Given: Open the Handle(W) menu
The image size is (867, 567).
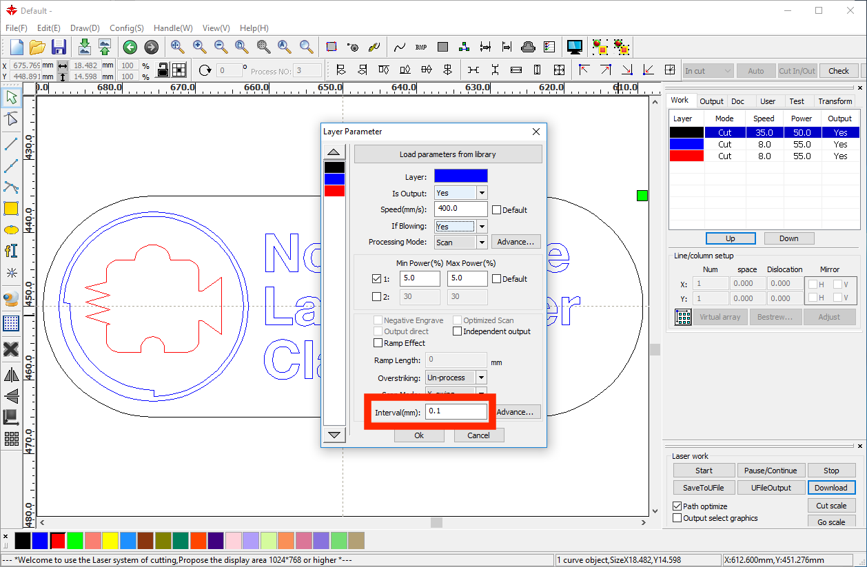Looking at the screenshot, I should 172,28.
